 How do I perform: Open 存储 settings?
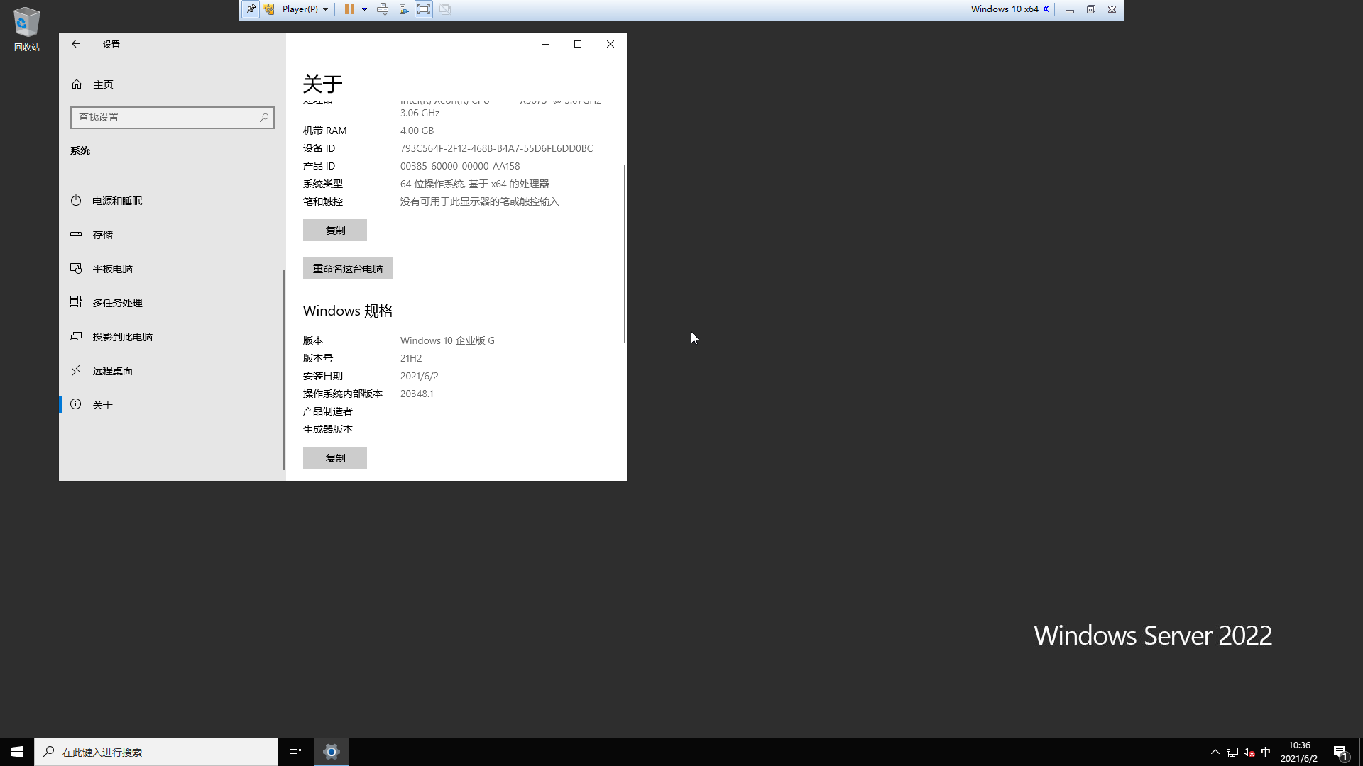[x=102, y=235]
